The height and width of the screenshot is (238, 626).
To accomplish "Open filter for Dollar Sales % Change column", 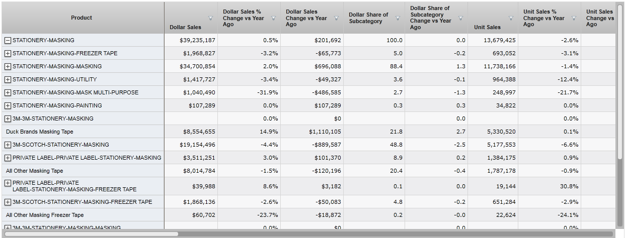I will click(x=273, y=18).
